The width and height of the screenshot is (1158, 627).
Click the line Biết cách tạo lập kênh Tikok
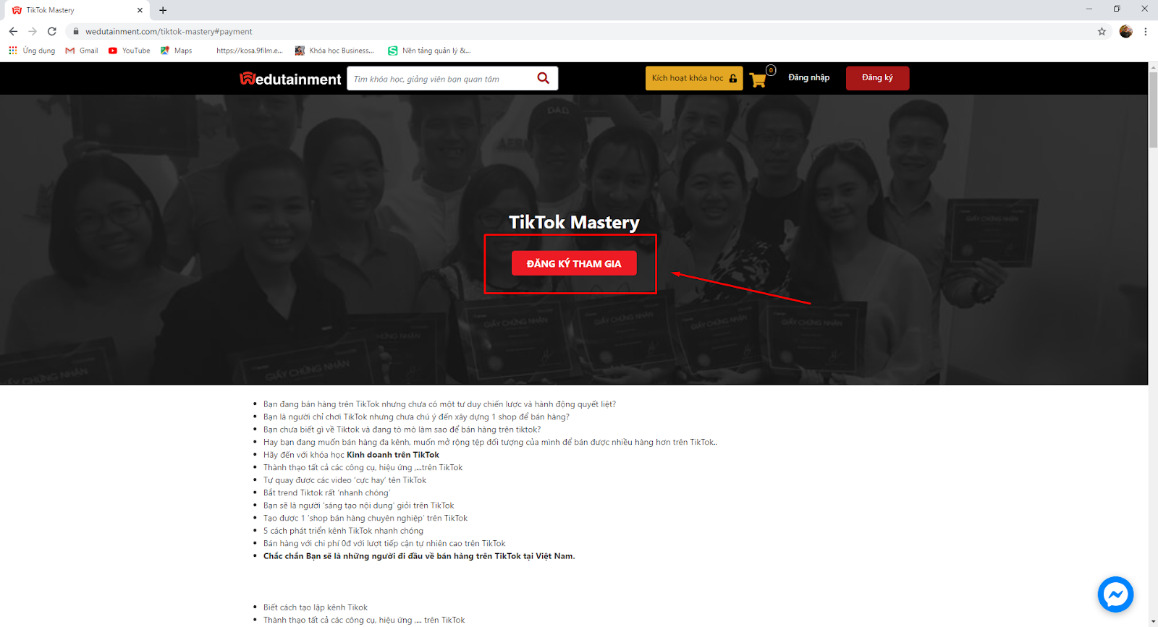(x=316, y=607)
